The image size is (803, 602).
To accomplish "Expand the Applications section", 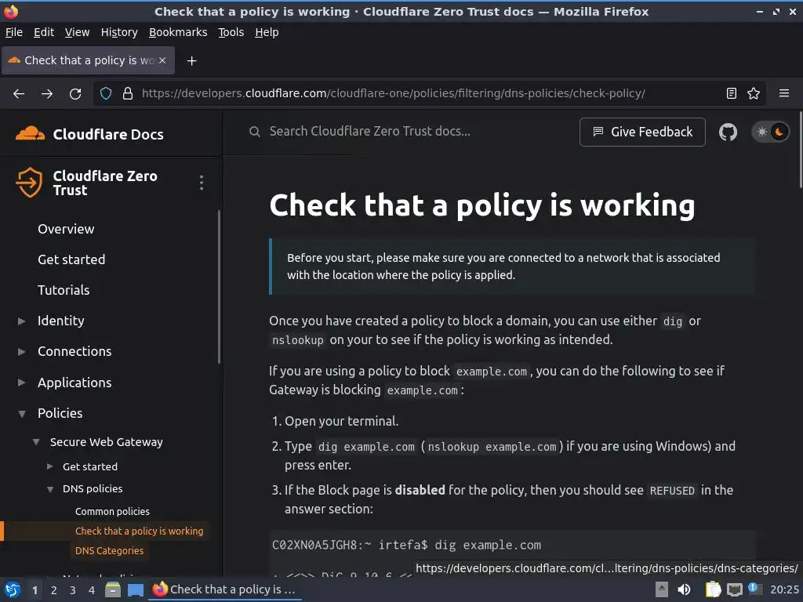I will pyautogui.click(x=21, y=383).
